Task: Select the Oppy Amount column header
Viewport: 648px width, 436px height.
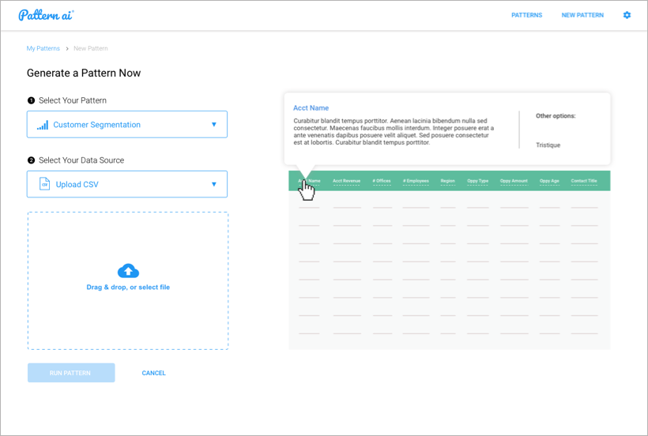Action: [514, 181]
